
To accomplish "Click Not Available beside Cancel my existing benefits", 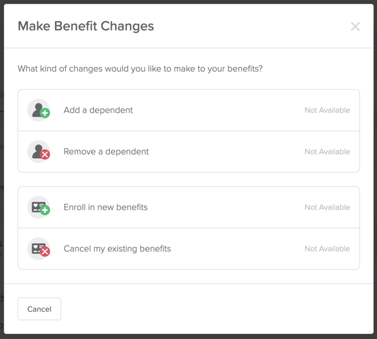I will [327, 249].
